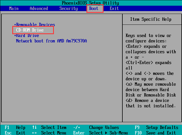Click F10 Save and Exit

156,133
